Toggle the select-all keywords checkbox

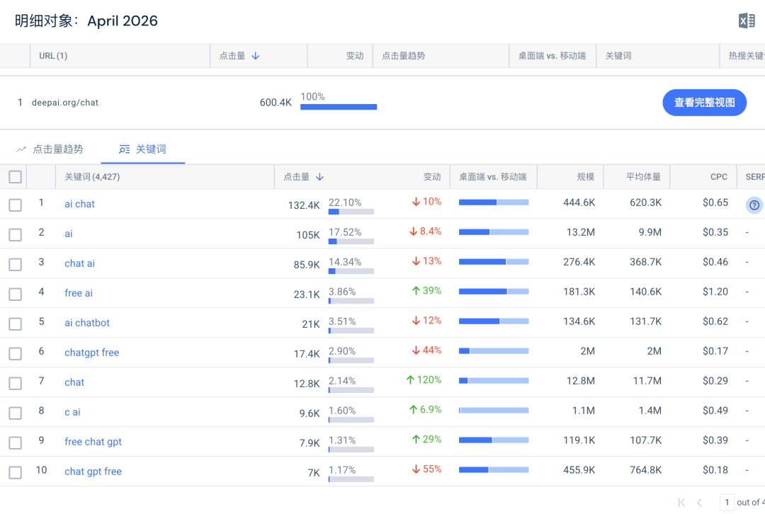tap(15, 177)
